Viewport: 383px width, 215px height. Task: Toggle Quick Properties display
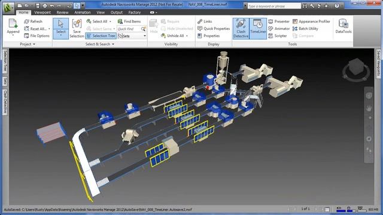point(214,29)
